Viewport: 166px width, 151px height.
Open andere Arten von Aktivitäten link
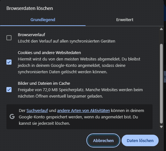[x=83, y=111]
